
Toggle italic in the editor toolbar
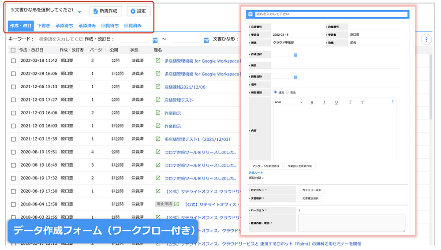pyautogui.click(x=324, y=103)
